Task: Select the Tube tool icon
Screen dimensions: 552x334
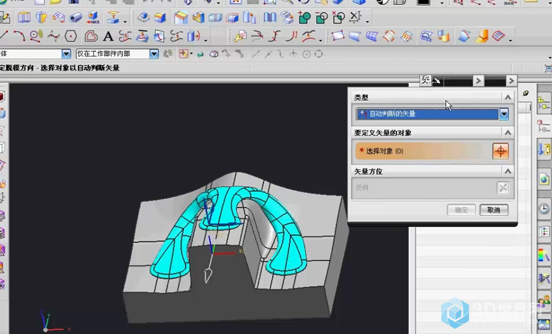Action: (75, 17)
